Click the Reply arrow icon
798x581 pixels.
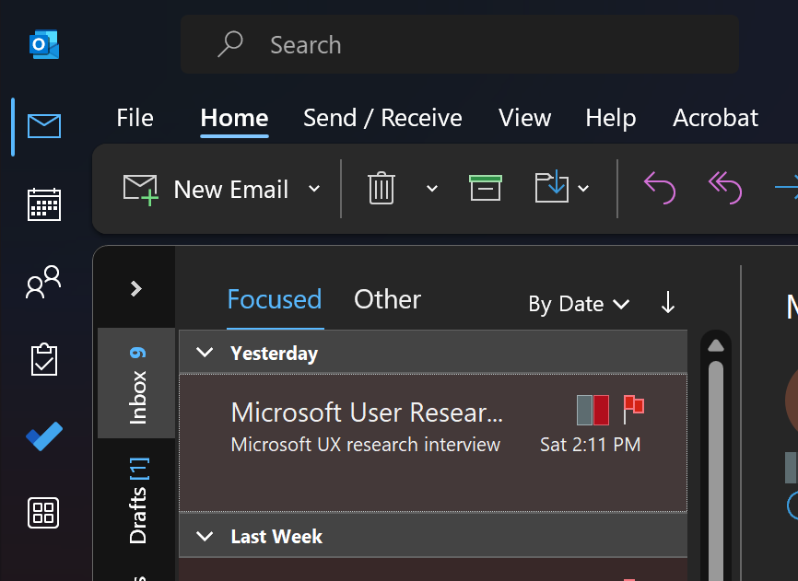click(659, 189)
